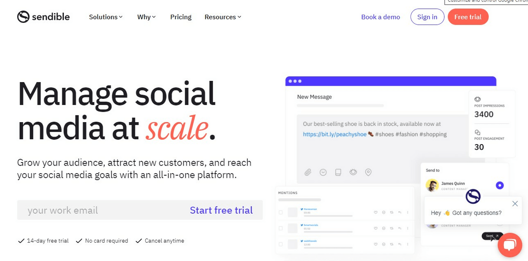
Task: Click the book icon in message composer
Action: click(338, 172)
